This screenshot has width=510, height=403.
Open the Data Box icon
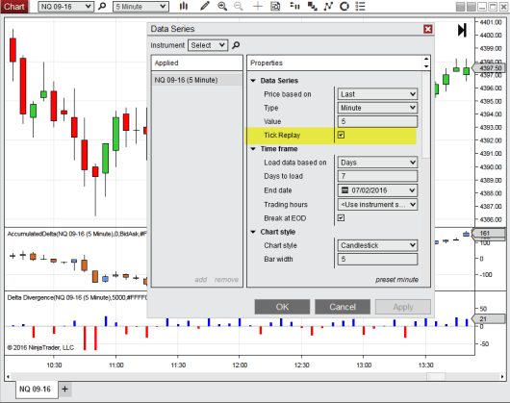(275, 6)
